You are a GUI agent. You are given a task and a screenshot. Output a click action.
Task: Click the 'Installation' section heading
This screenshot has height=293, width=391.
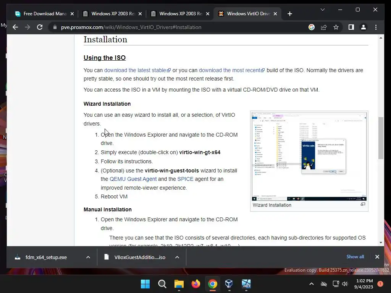point(105,39)
